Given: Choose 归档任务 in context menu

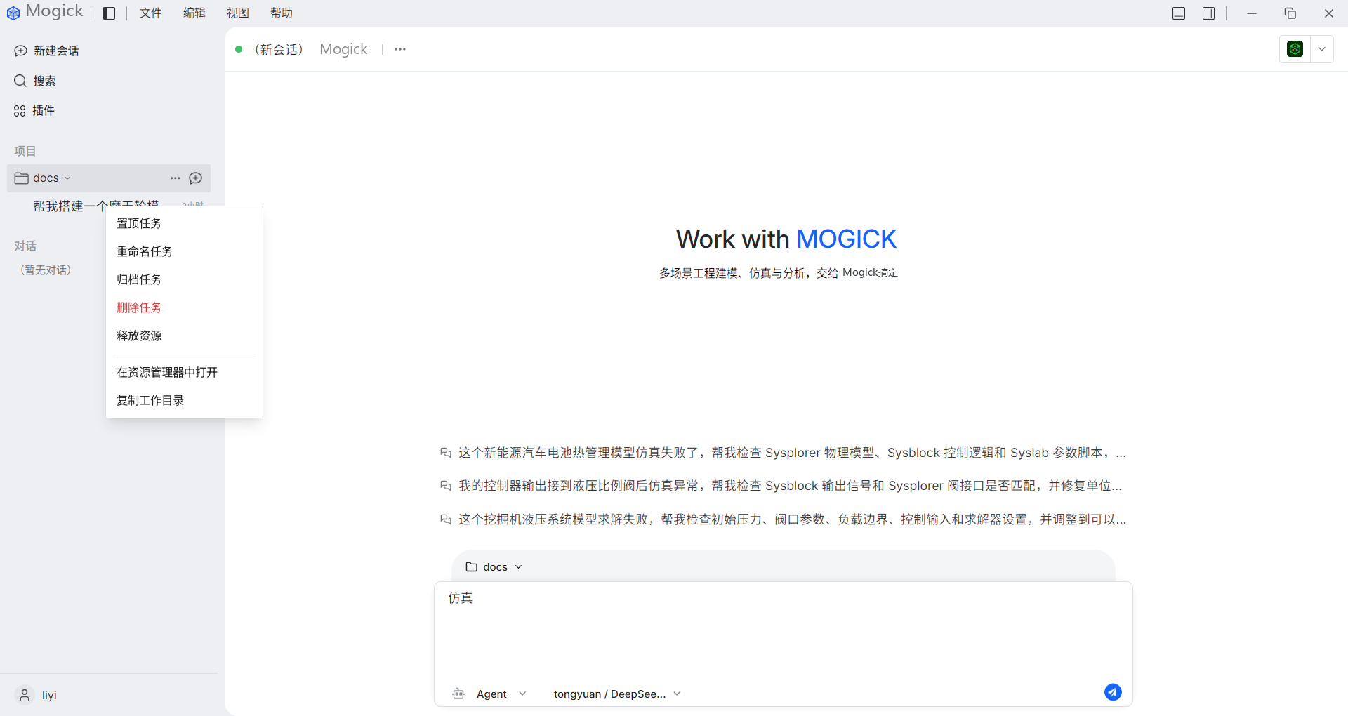Looking at the screenshot, I should (184, 279).
